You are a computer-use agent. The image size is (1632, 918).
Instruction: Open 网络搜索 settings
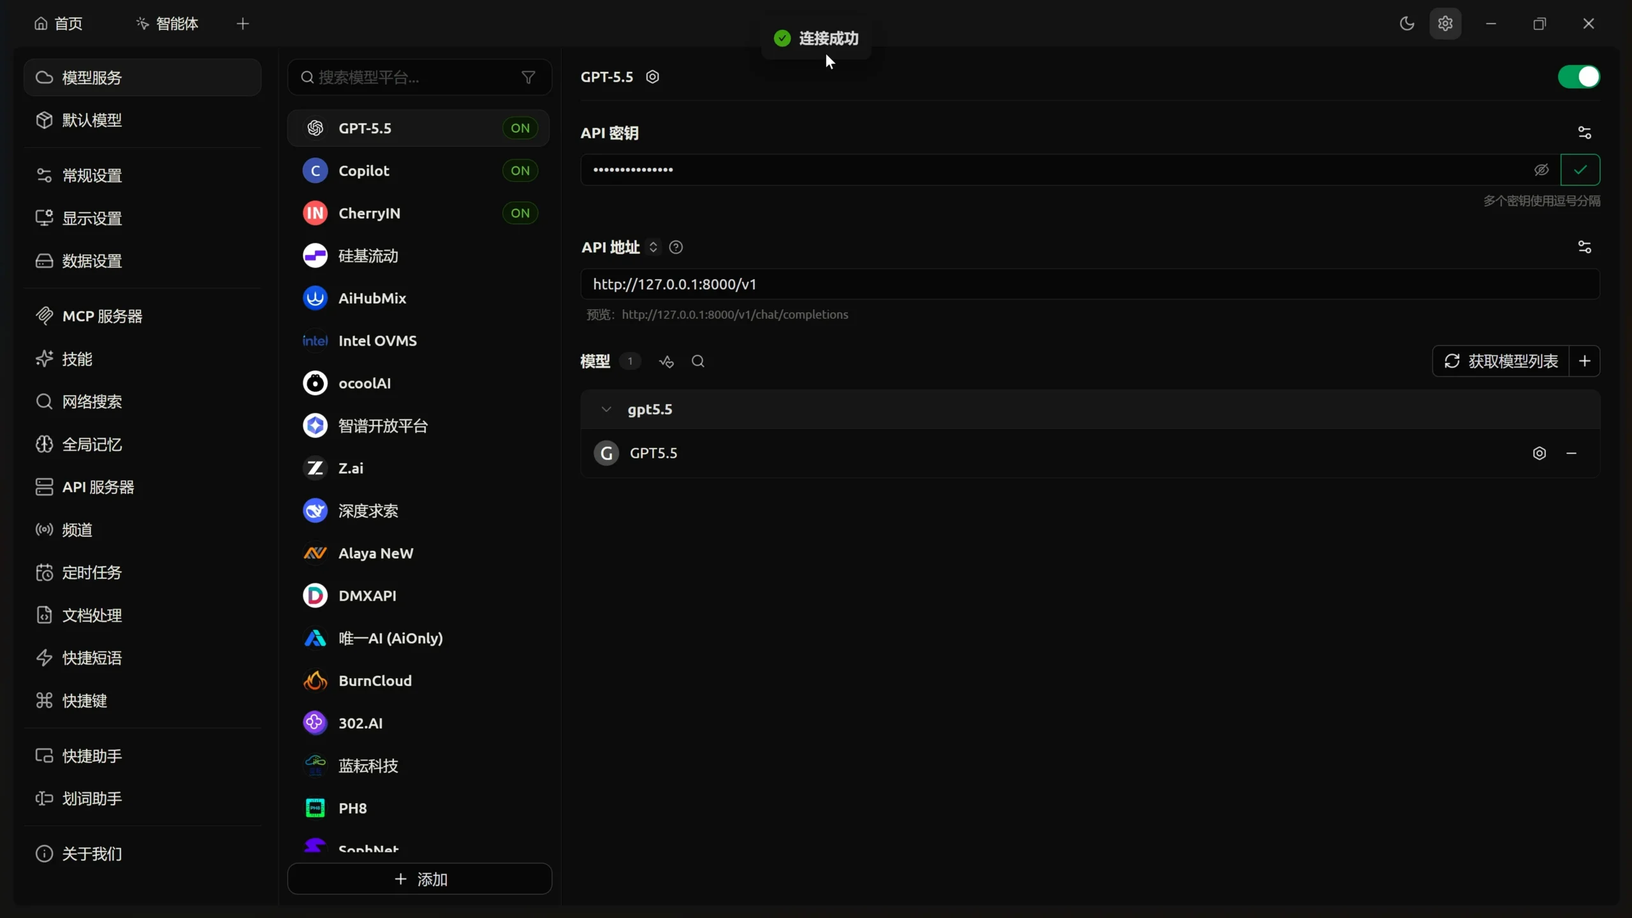(x=142, y=402)
